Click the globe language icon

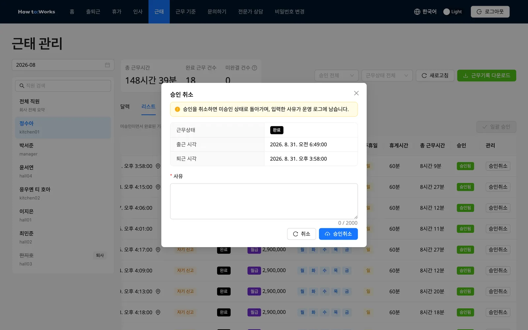tap(417, 12)
